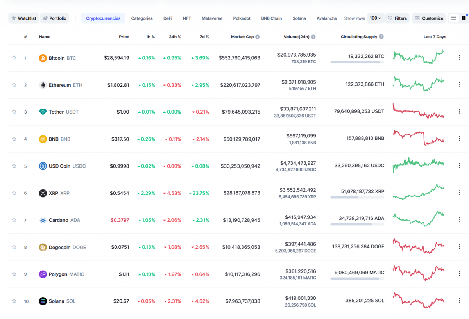Star BNB to add to watchlist
Image resolution: width=469 pixels, height=319 pixels.
coord(14,139)
